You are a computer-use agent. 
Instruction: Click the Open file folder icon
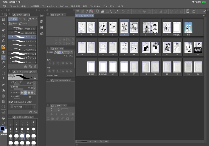(x=102, y=11)
